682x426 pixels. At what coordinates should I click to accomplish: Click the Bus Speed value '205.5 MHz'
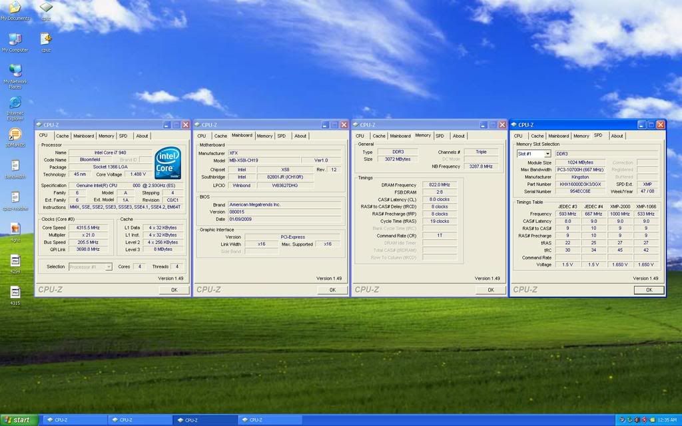[89, 242]
